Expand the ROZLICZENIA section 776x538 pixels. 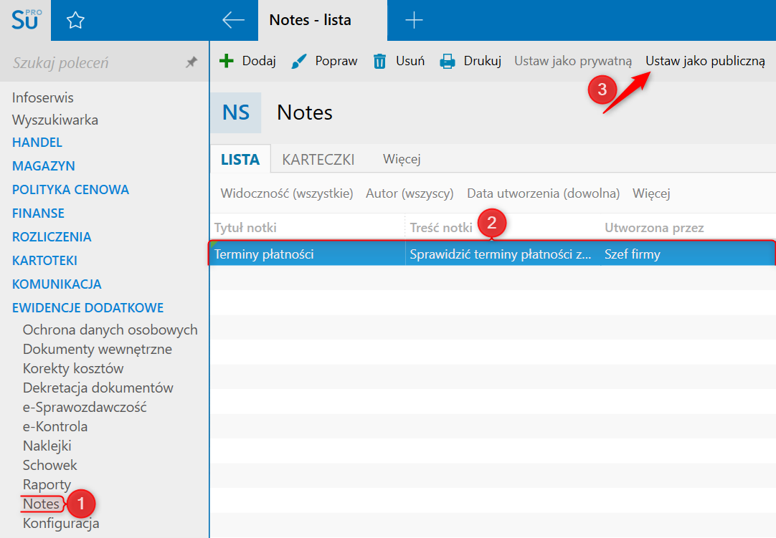point(52,237)
